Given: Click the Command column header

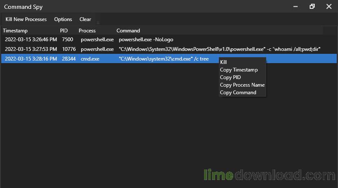Looking at the screenshot, I should point(128,31).
